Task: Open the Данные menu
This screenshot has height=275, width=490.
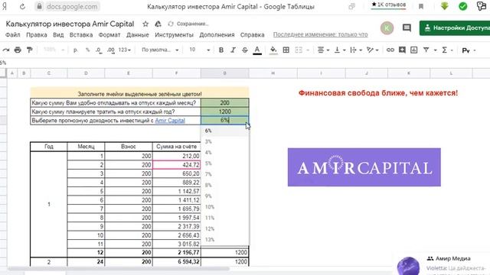Action: coord(138,34)
